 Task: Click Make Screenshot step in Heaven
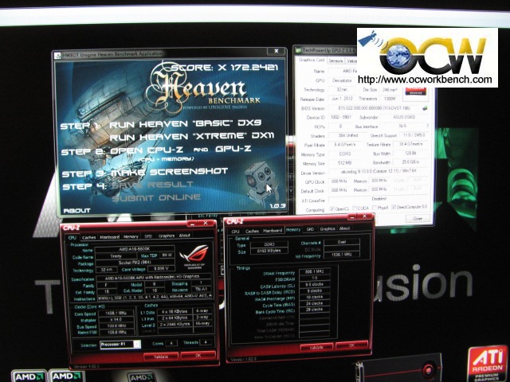coord(170,172)
